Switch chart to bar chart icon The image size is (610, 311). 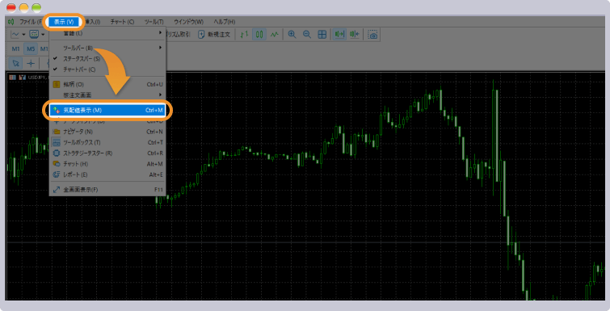[x=244, y=35]
